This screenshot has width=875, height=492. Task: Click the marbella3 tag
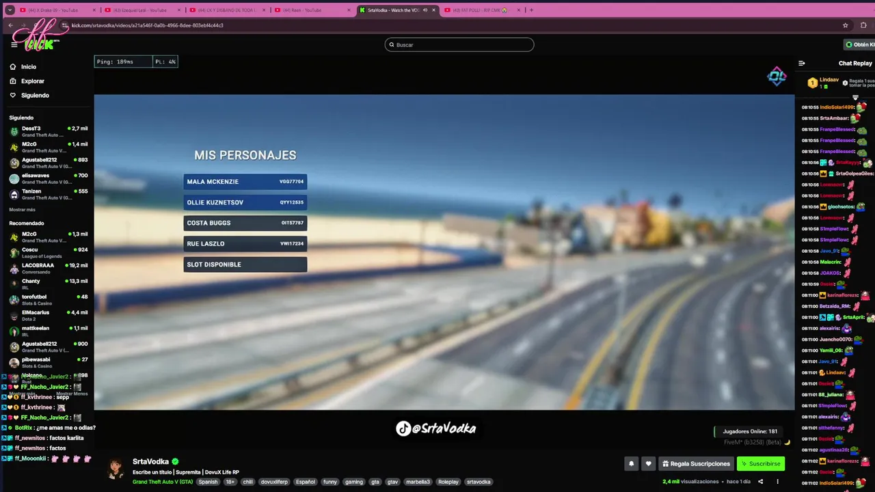click(418, 482)
